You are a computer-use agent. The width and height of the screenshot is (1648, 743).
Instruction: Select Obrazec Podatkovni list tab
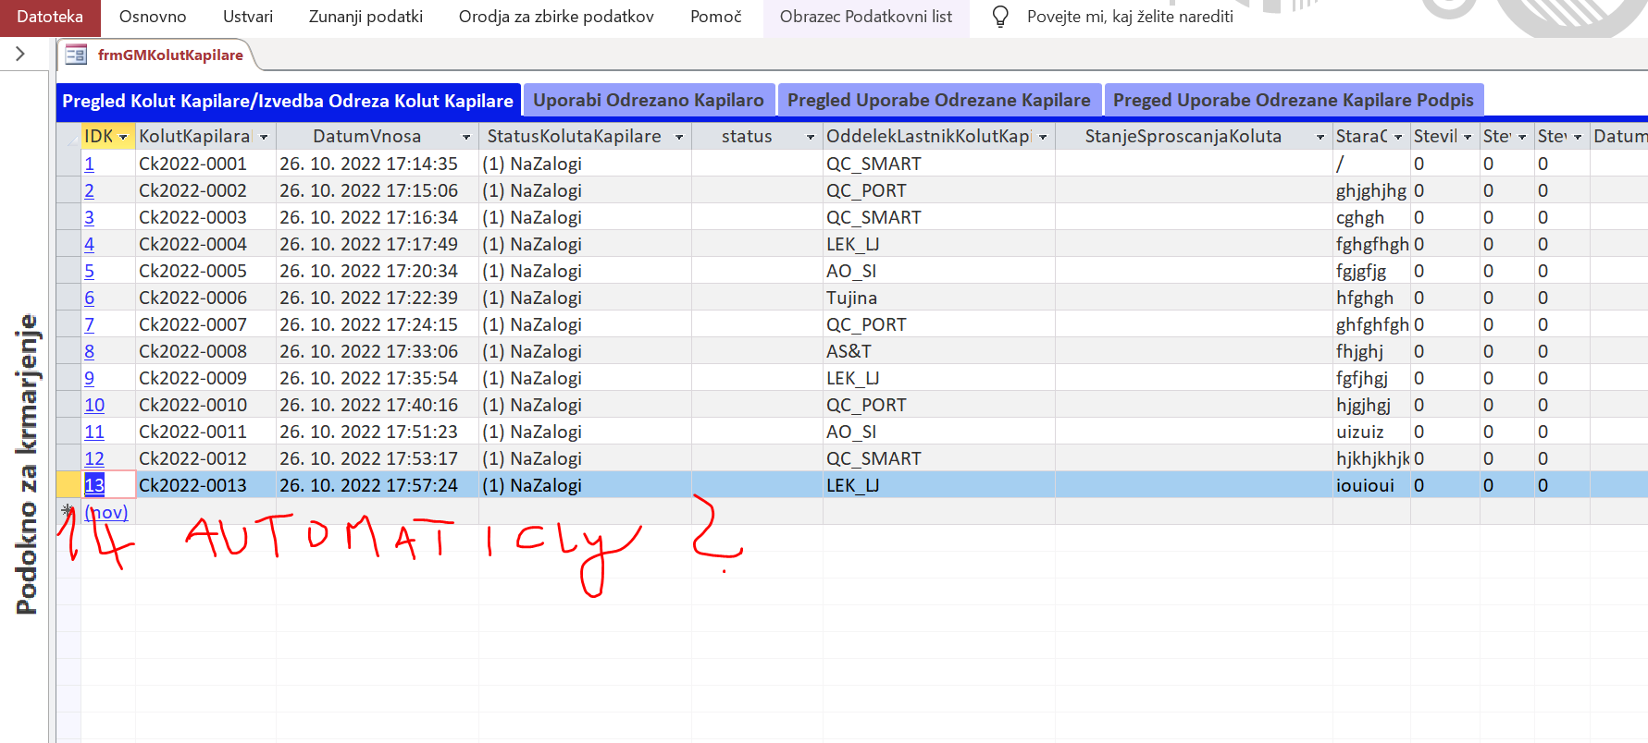pos(866,17)
